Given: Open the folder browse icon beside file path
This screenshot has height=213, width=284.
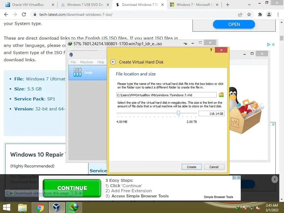Looking at the screenshot, I should [221, 95].
